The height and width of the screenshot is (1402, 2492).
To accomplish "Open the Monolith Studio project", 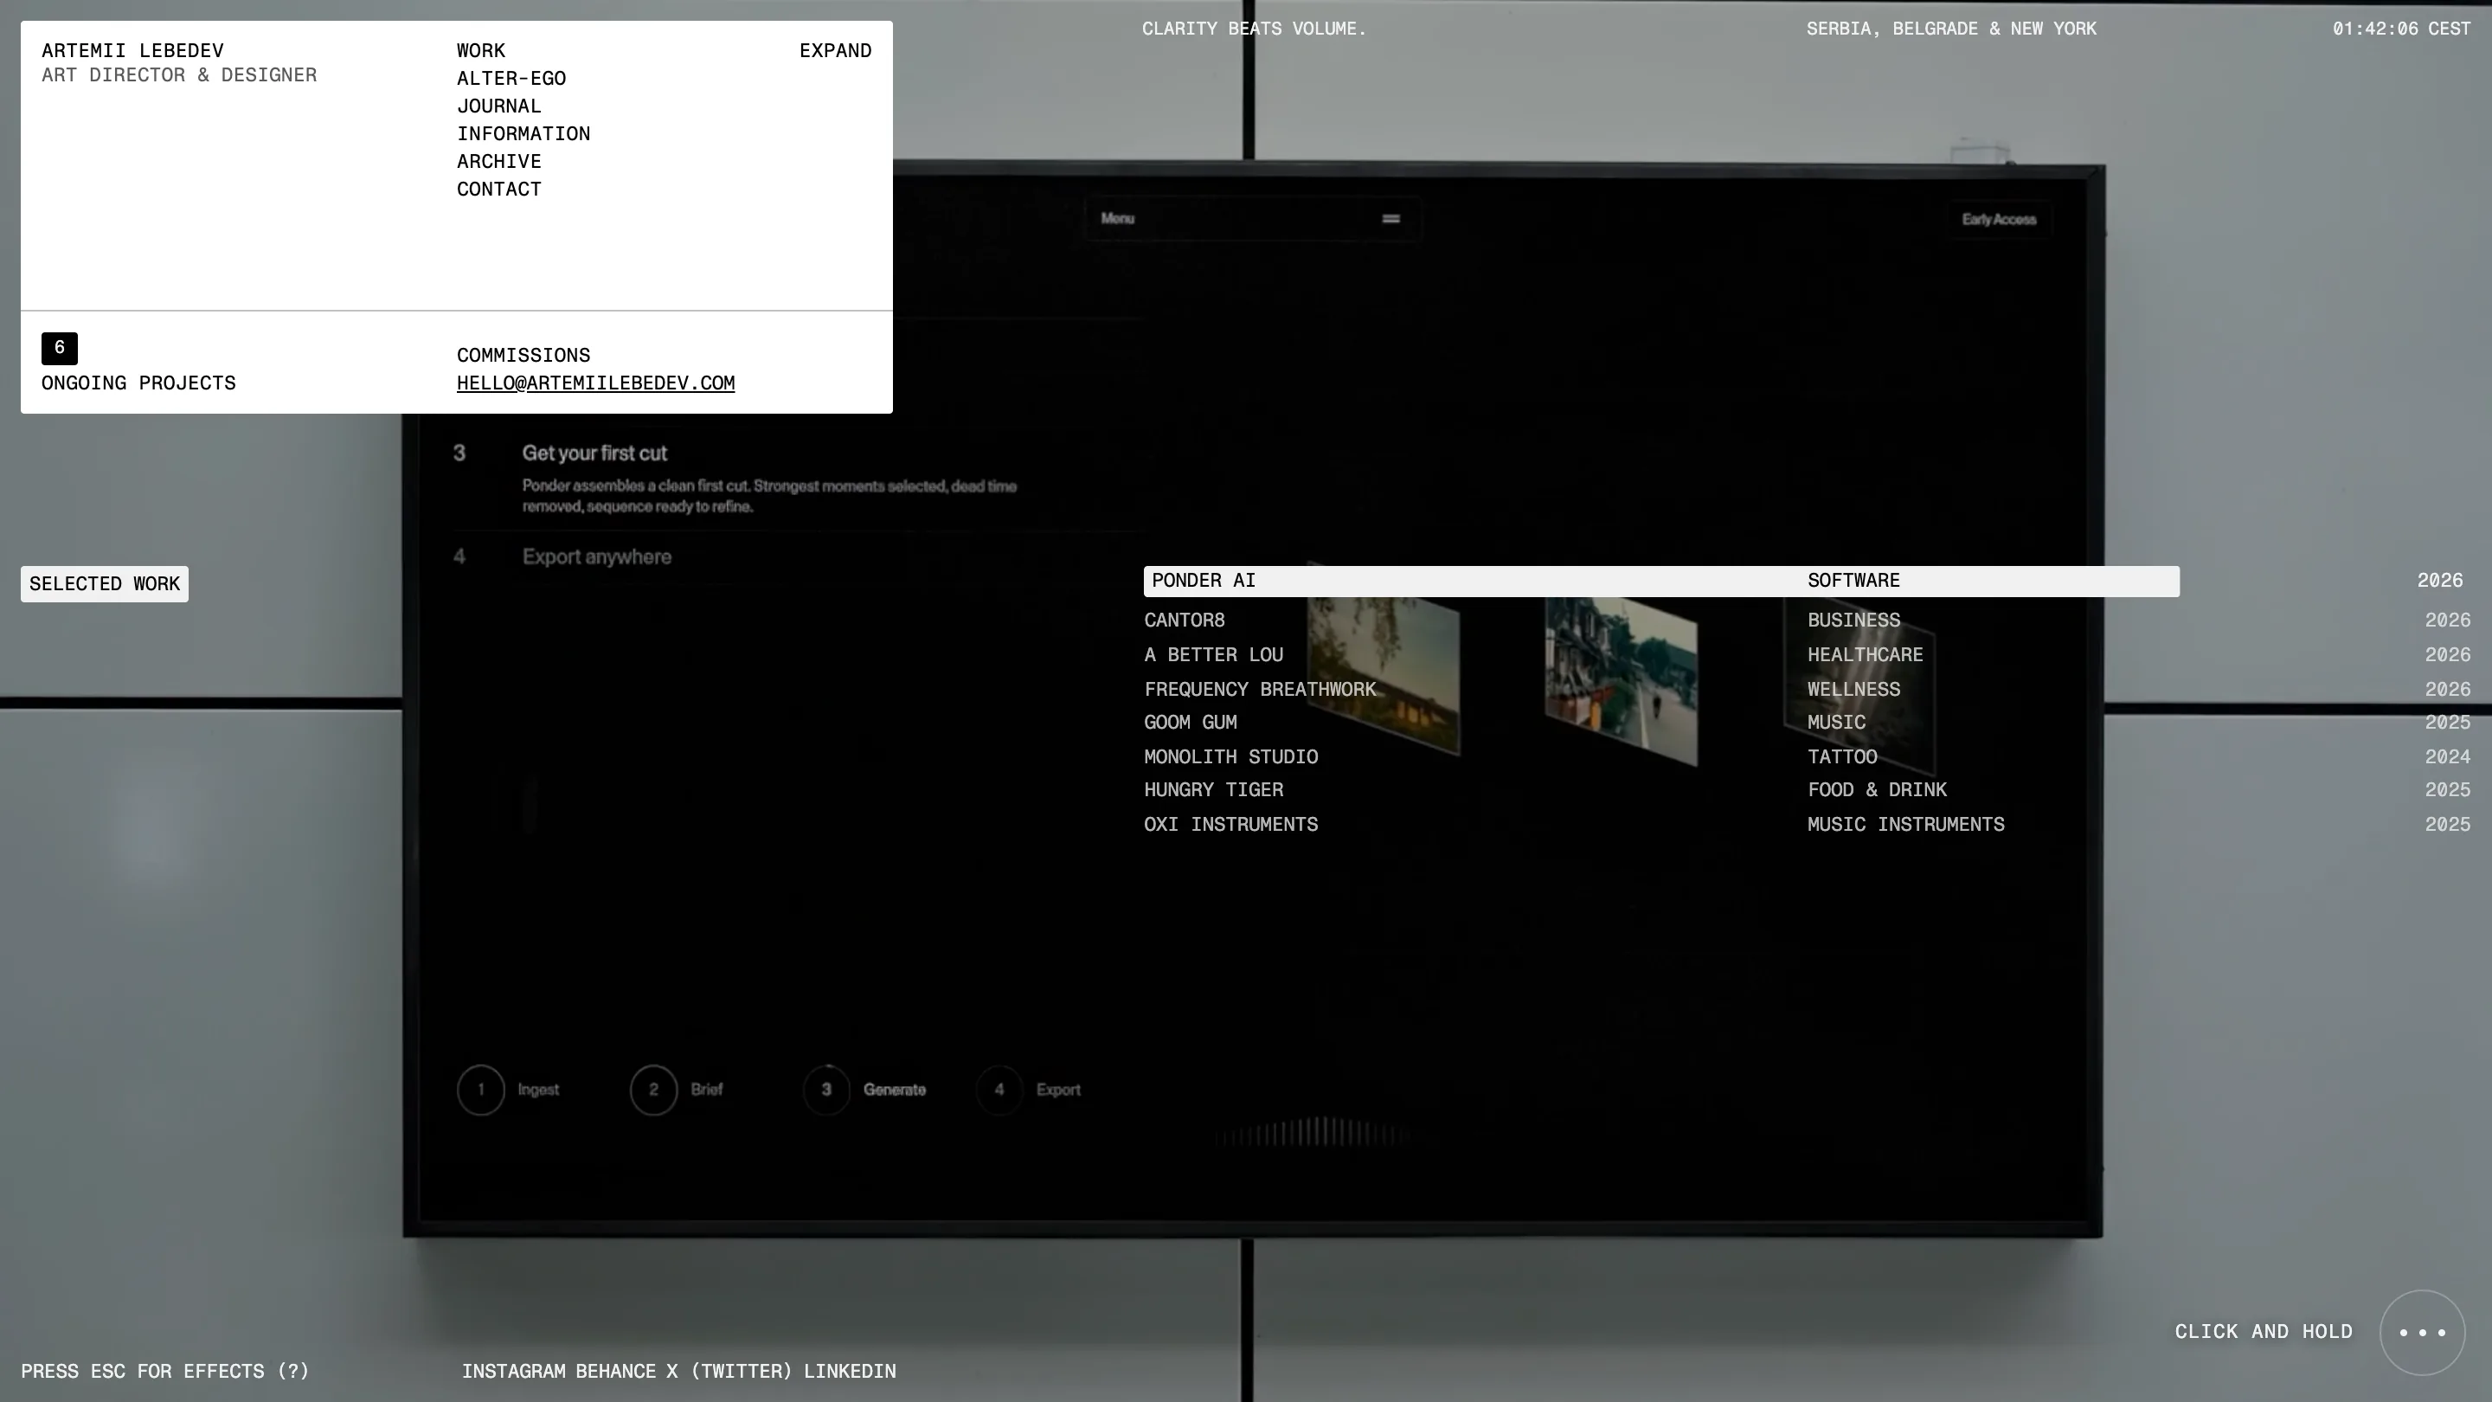I will click(x=1230, y=757).
